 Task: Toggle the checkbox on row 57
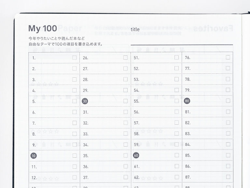click(176, 123)
